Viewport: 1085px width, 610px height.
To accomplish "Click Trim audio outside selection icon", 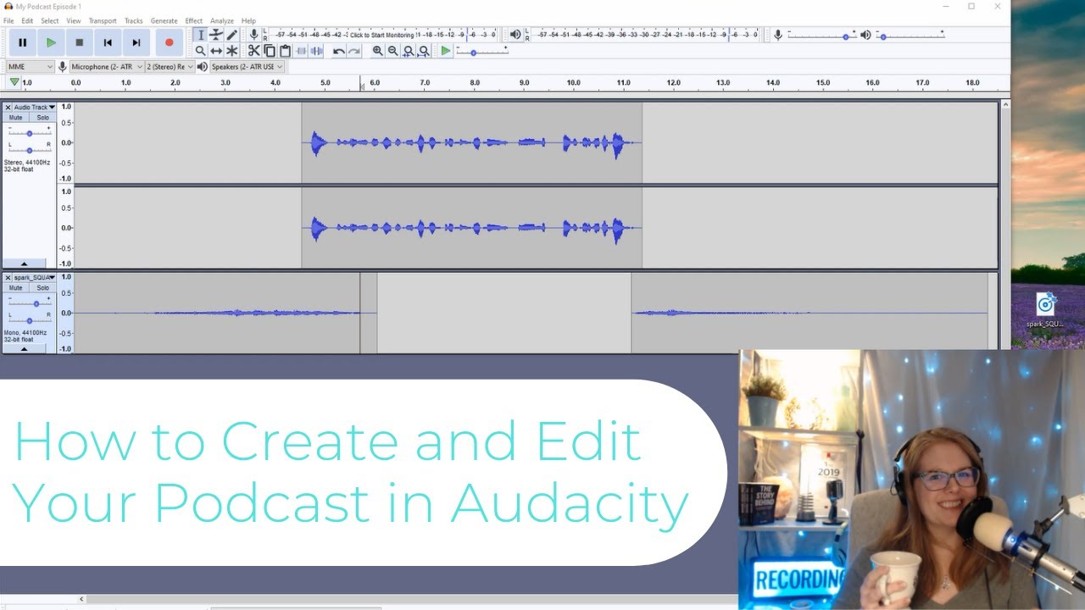I will coord(301,51).
